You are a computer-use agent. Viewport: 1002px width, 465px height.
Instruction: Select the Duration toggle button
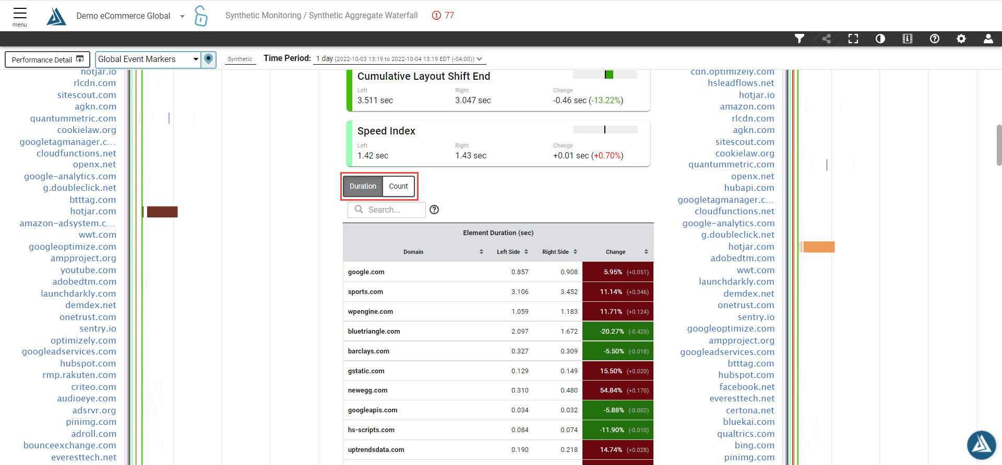pos(363,186)
